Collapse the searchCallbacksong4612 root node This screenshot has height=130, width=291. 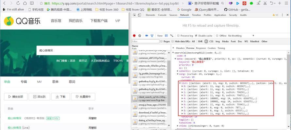click(x=173, y=53)
